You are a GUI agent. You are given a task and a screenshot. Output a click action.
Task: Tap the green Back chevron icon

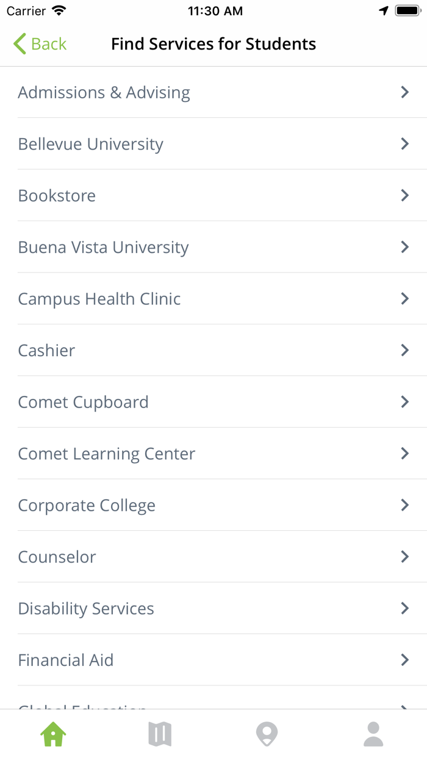20,44
